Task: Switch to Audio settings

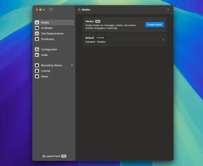Action: coord(44,55)
